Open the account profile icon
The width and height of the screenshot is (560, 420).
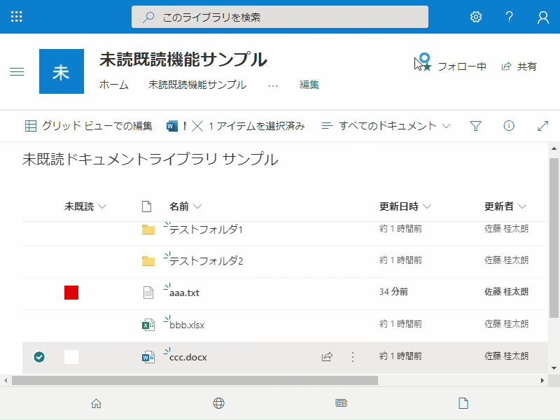coord(543,17)
